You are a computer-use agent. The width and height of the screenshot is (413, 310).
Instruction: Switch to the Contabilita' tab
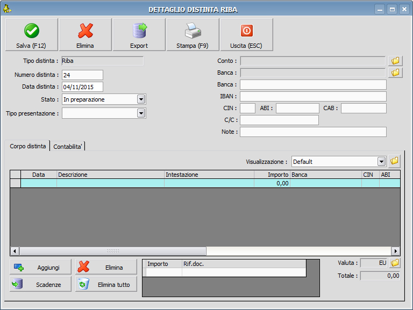(x=67, y=147)
